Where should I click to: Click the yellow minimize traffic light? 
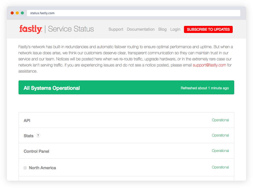[17, 13]
